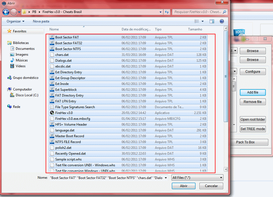Image resolution: width=273 pixels, height=197 pixels.
Task: Click the Grupo doméstico icon
Action: 9,78
